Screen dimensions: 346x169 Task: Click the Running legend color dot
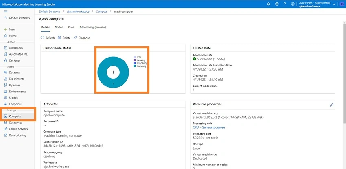tap(135, 66)
